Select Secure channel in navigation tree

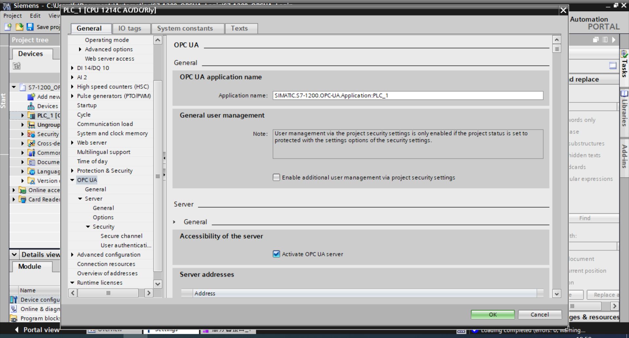pyautogui.click(x=121, y=236)
